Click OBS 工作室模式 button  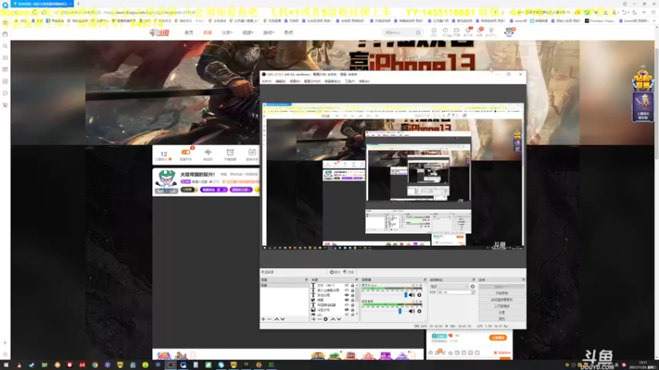click(x=502, y=306)
